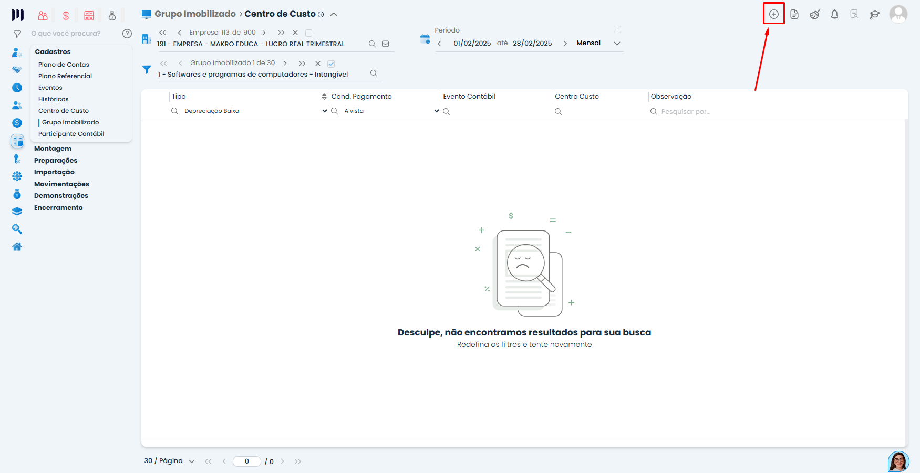Open the Movimentações menu item

pos(61,184)
